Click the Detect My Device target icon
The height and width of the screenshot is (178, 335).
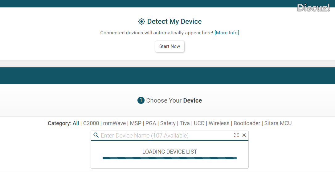(x=141, y=22)
